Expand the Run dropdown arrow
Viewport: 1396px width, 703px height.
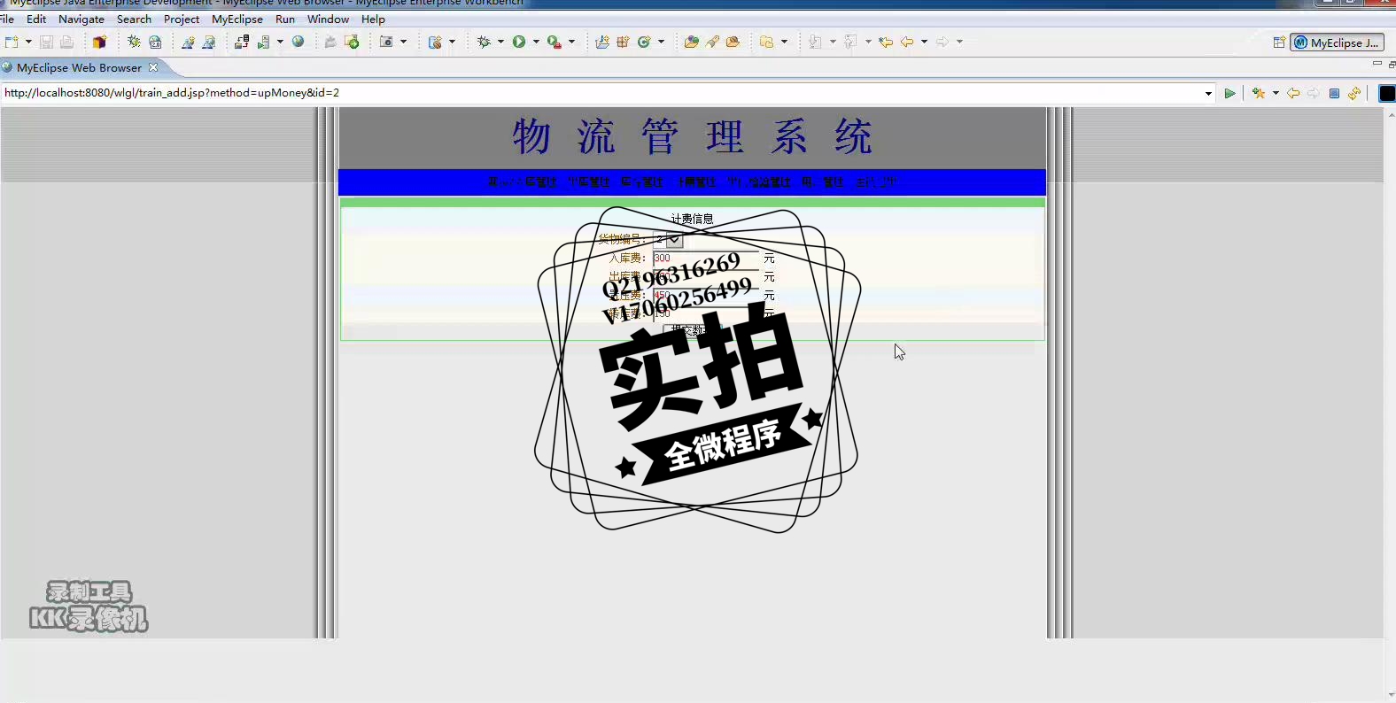click(536, 42)
